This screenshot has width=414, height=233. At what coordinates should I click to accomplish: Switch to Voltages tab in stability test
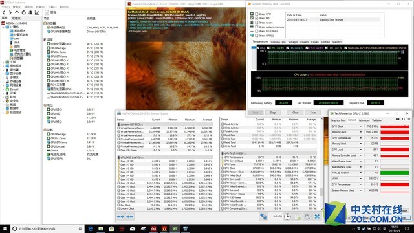(292, 42)
